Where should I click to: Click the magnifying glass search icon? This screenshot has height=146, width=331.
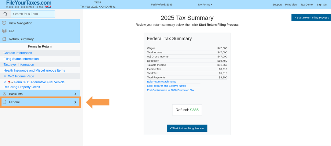pos(5,14)
